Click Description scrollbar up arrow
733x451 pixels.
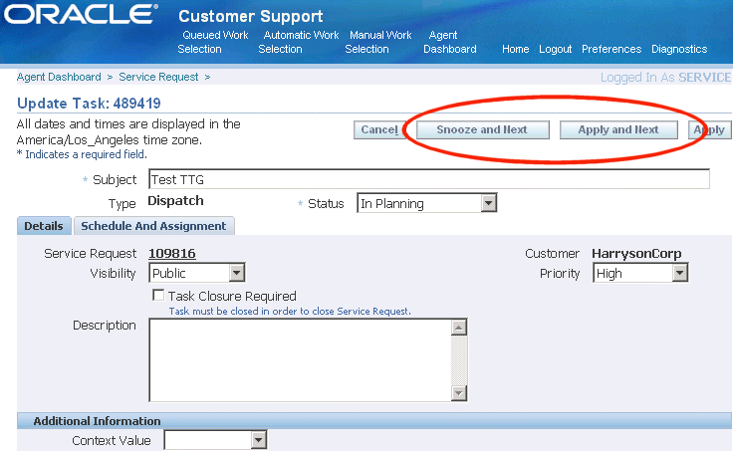click(459, 328)
